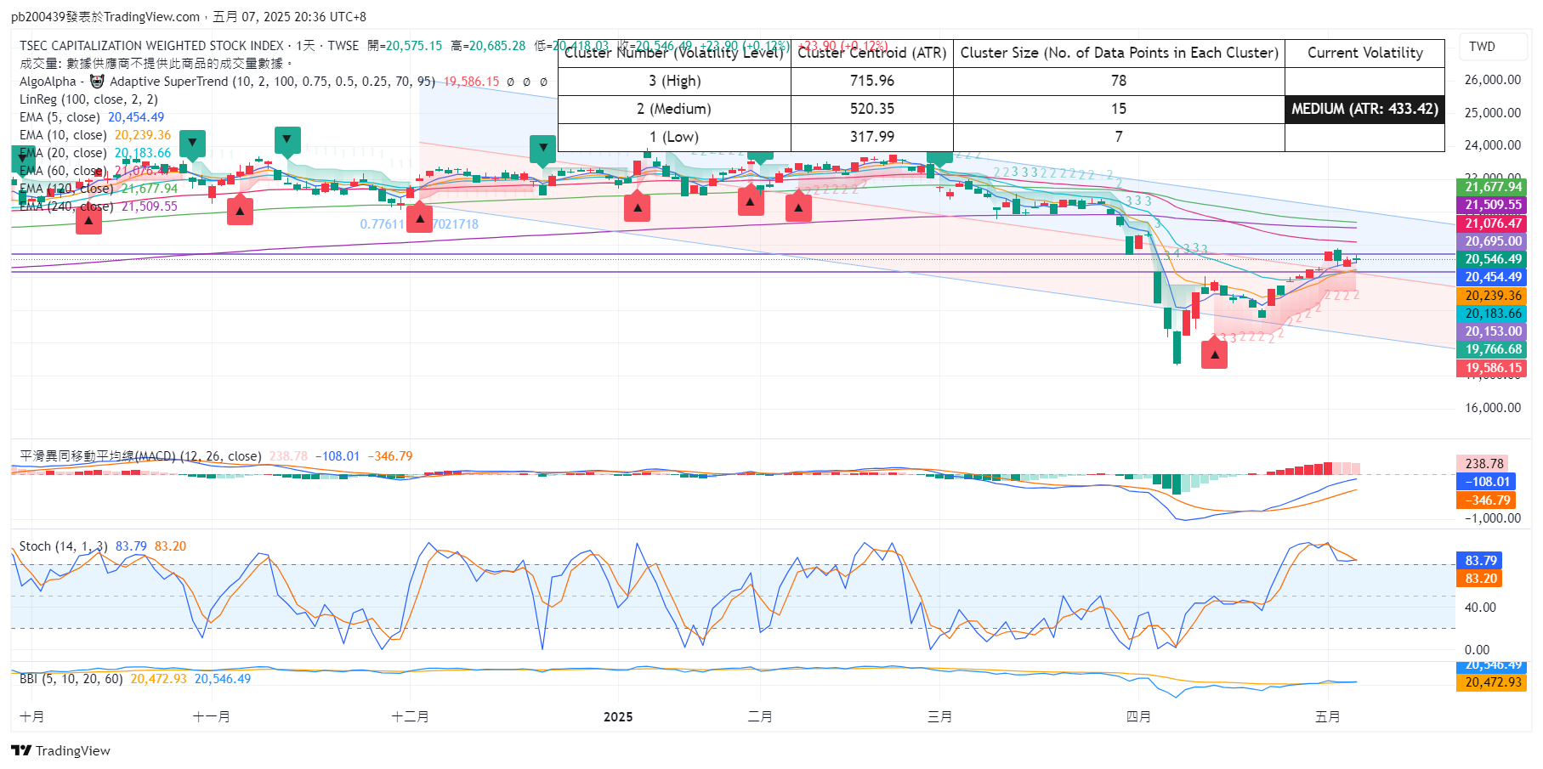Click the purple 21,509.55 price axis label
This screenshot has width=1543, height=769.
(1493, 205)
